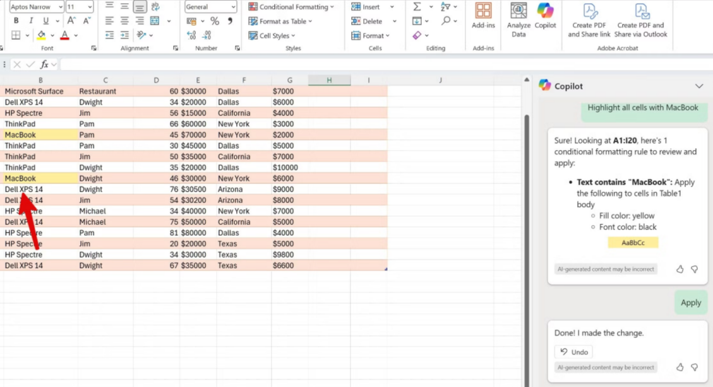The width and height of the screenshot is (713, 387).
Task: Increase font size with the larger A icon
Action: pyautogui.click(x=71, y=21)
